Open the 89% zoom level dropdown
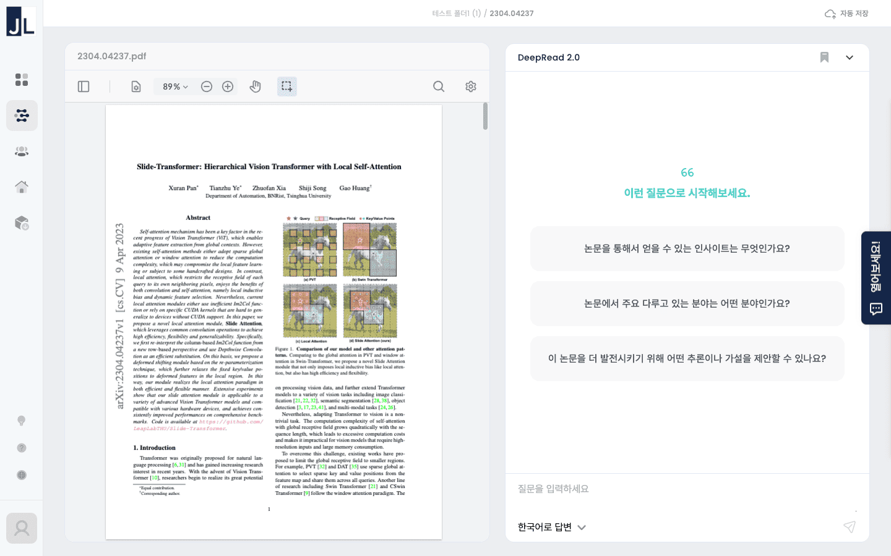 pyautogui.click(x=173, y=86)
